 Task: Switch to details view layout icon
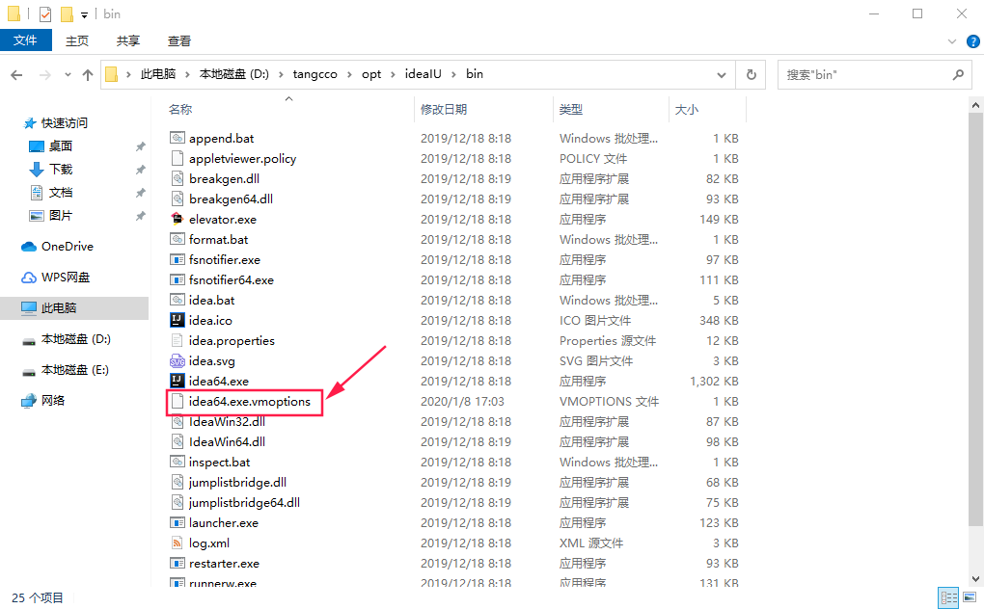pos(948,597)
